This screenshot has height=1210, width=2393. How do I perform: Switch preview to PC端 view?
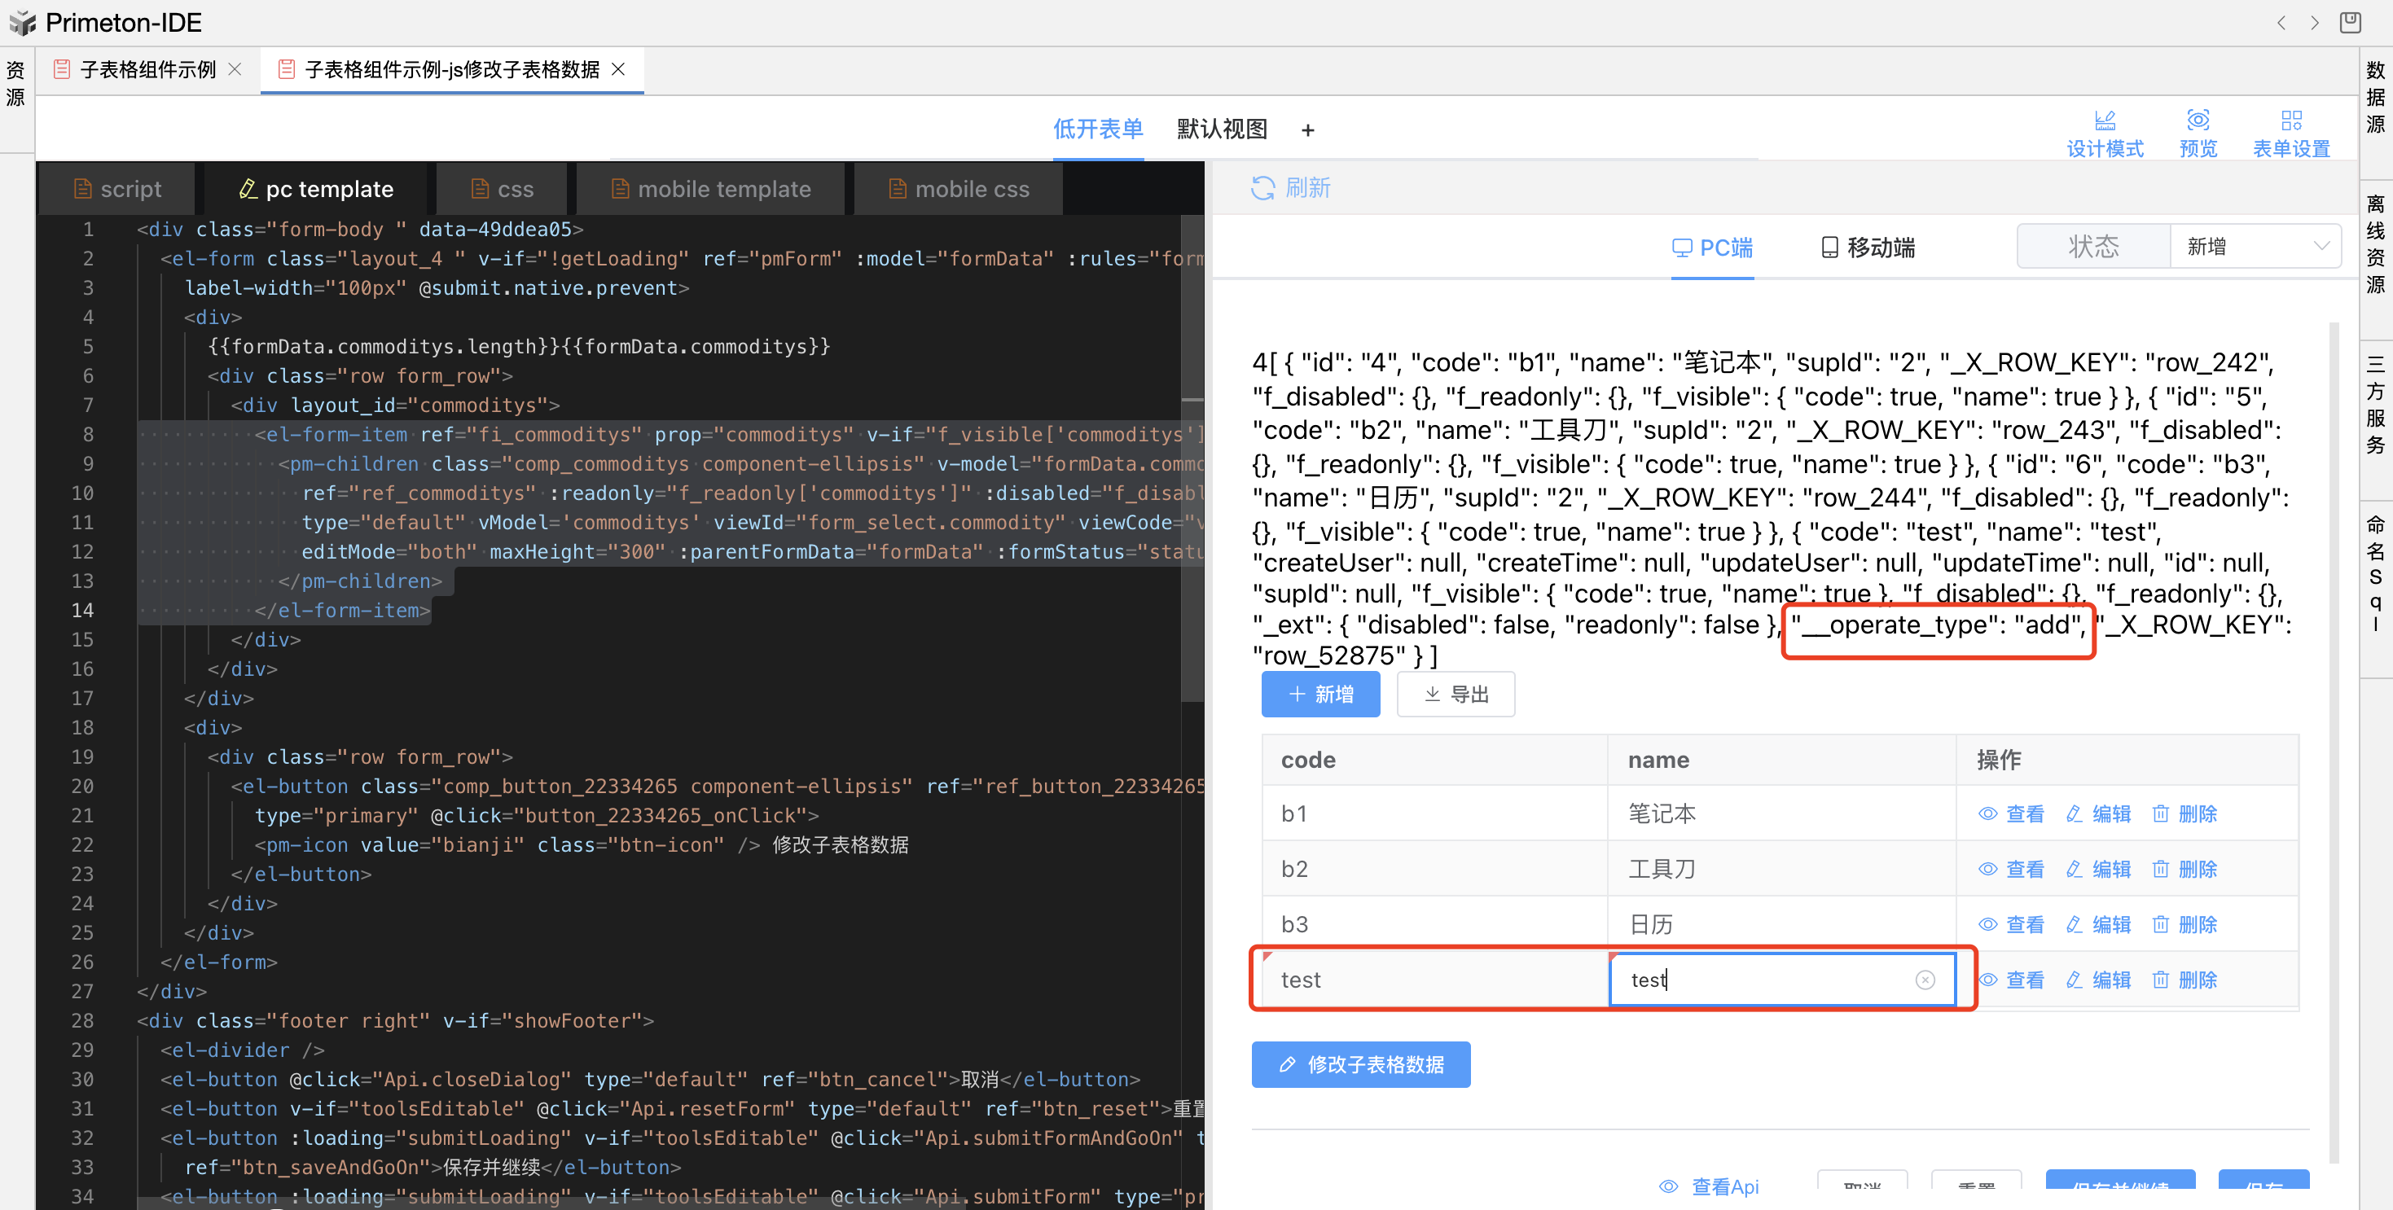click(x=1712, y=248)
